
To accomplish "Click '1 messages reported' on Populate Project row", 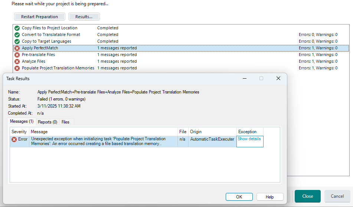I will pyautogui.click(x=117, y=68).
